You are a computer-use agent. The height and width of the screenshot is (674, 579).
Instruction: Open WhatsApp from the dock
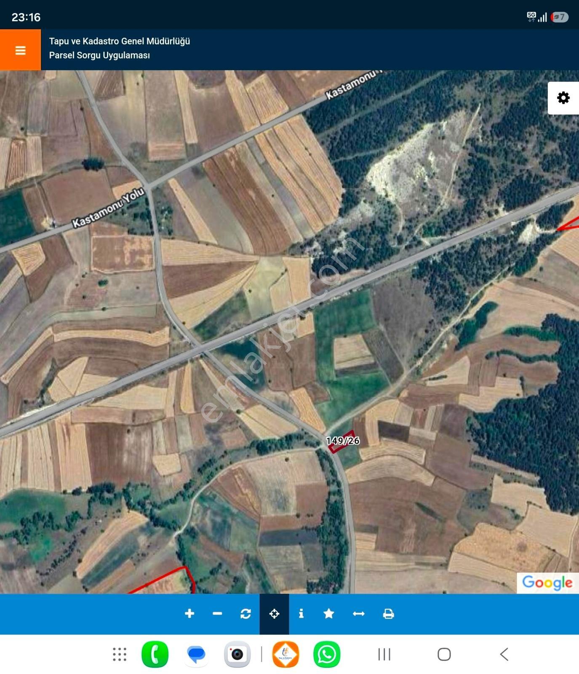[x=327, y=654]
